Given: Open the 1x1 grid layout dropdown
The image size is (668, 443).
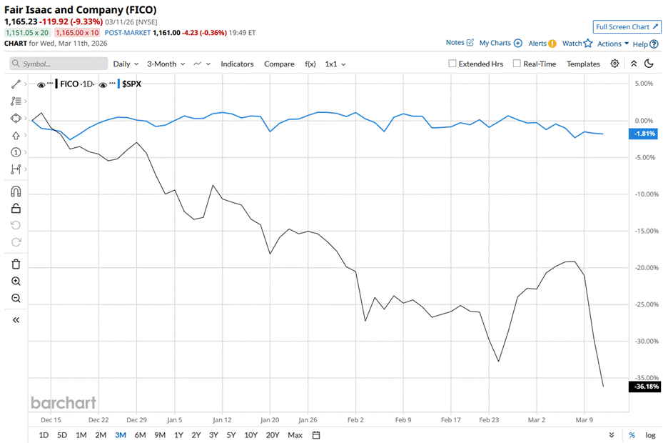Looking at the screenshot, I should pyautogui.click(x=335, y=64).
